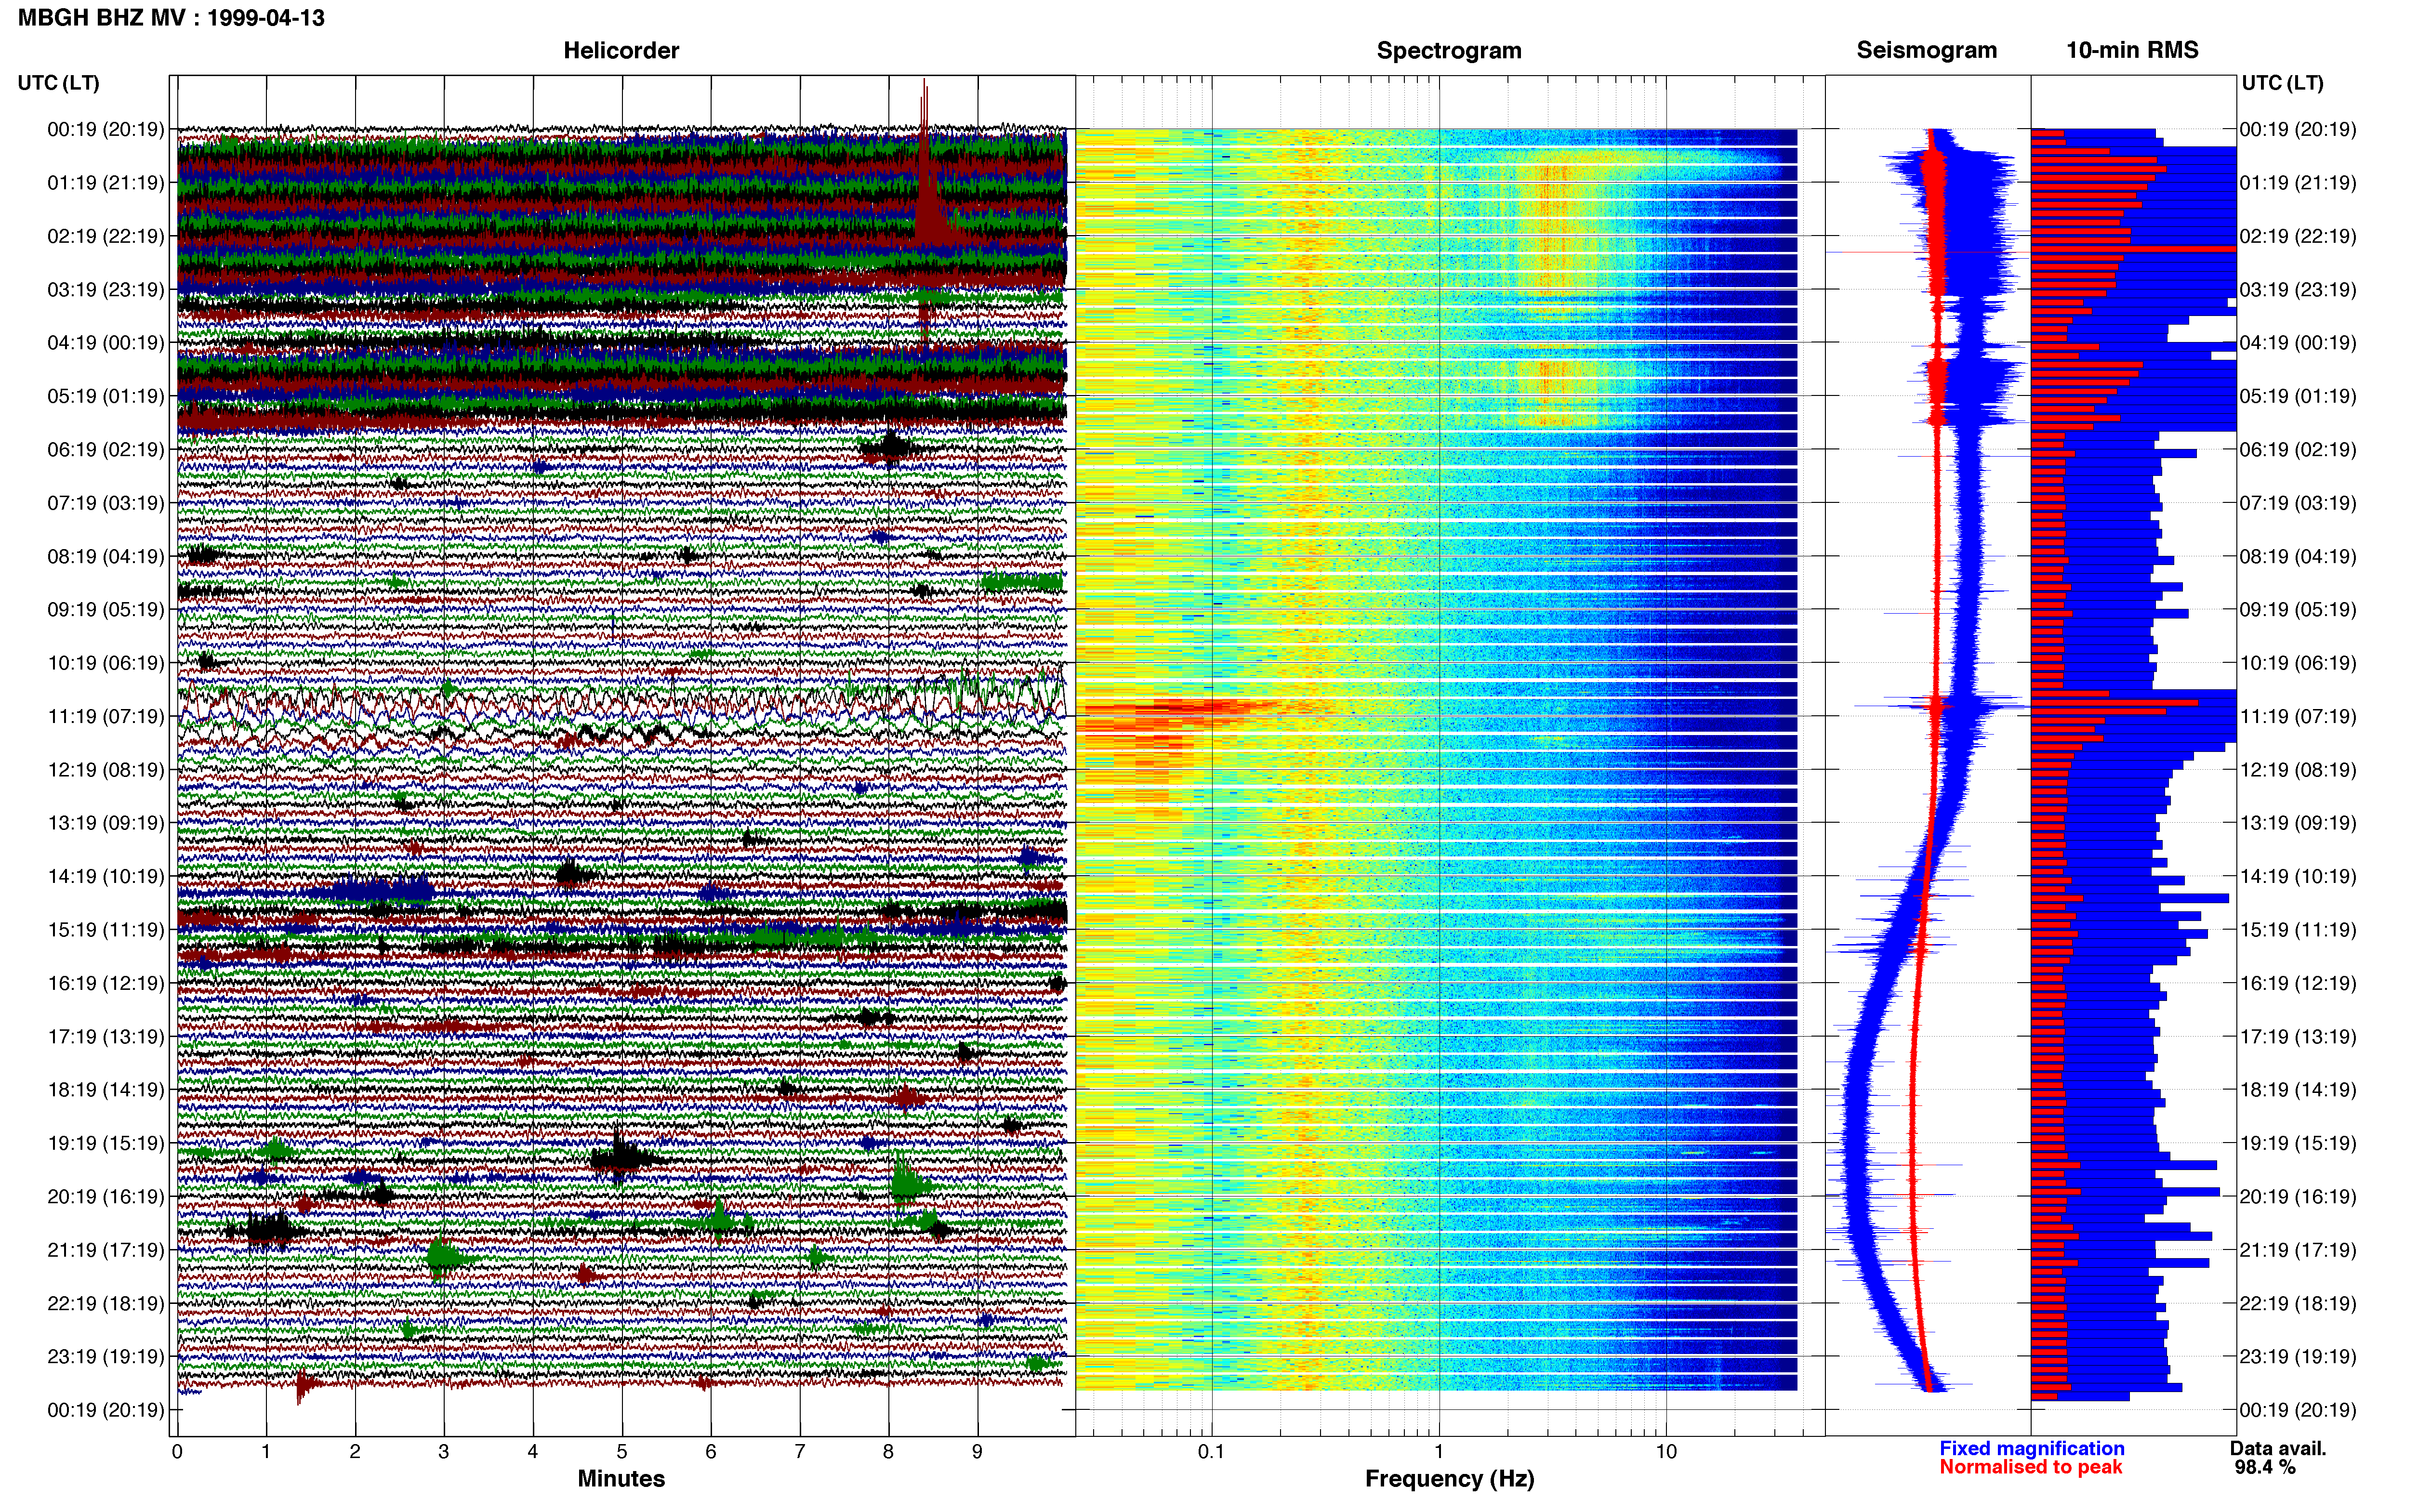Click the right-side time label 20:19 (16:19)
The image size is (2418, 1512).
[x=2298, y=1197]
